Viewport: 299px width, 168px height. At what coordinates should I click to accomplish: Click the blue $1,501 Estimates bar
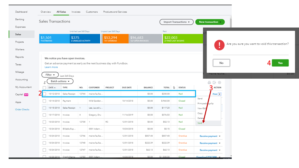[x=54, y=39]
